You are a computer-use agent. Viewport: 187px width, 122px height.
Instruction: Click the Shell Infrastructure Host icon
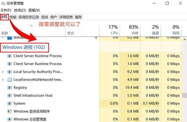pyautogui.click(x=9, y=96)
